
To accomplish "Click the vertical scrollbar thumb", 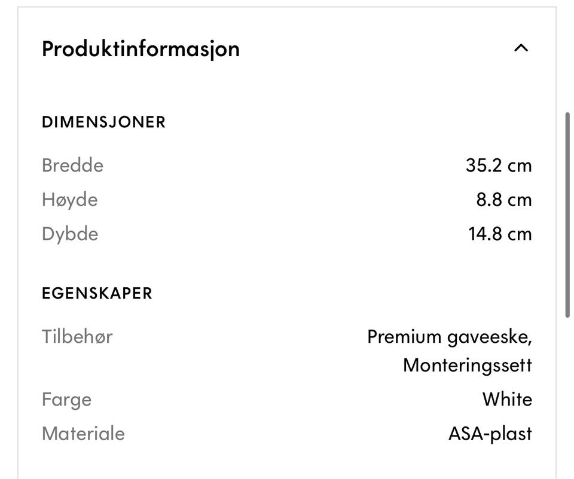I will click(x=567, y=215).
